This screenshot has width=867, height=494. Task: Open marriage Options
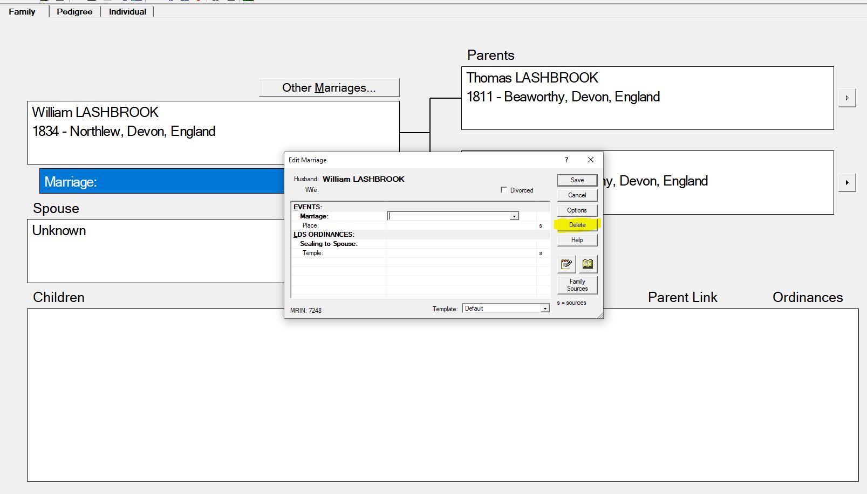[577, 210]
